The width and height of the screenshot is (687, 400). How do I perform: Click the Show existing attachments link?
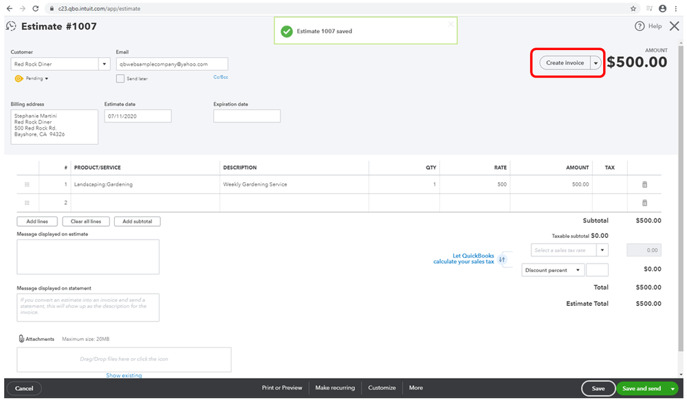coord(124,375)
